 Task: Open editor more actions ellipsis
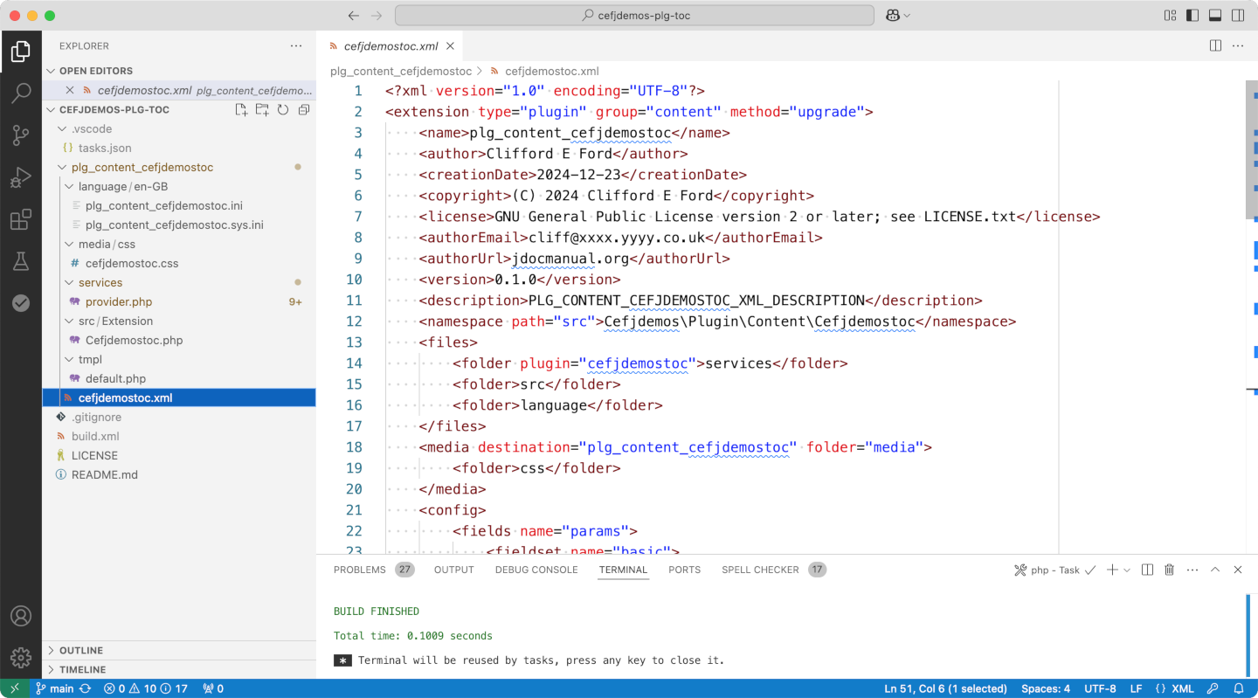1238,45
